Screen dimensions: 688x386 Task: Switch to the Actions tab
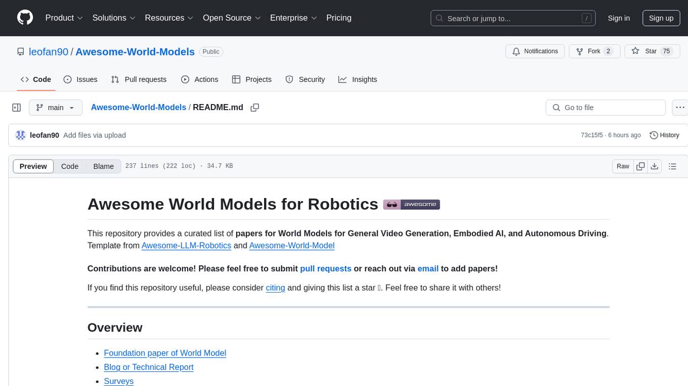point(199,79)
